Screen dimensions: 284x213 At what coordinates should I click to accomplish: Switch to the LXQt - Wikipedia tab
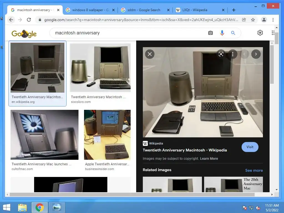pyautogui.click(x=195, y=10)
